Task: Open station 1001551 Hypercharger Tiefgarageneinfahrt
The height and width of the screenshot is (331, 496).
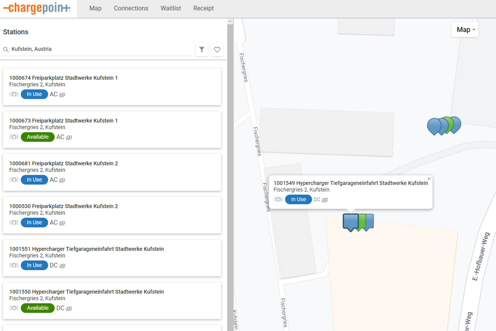Action: pos(112,258)
